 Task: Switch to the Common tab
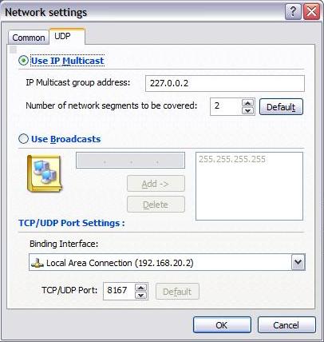[29, 38]
